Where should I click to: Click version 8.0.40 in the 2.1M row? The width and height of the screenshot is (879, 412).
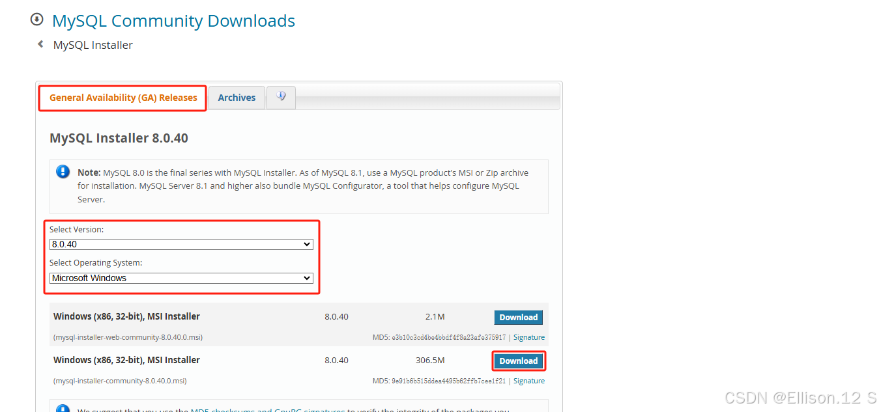pos(336,317)
